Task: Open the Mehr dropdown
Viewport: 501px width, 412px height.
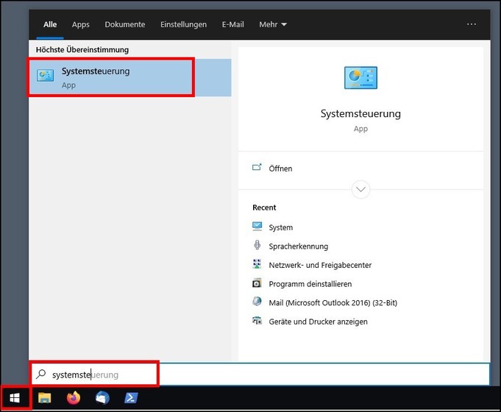Action: (273, 24)
